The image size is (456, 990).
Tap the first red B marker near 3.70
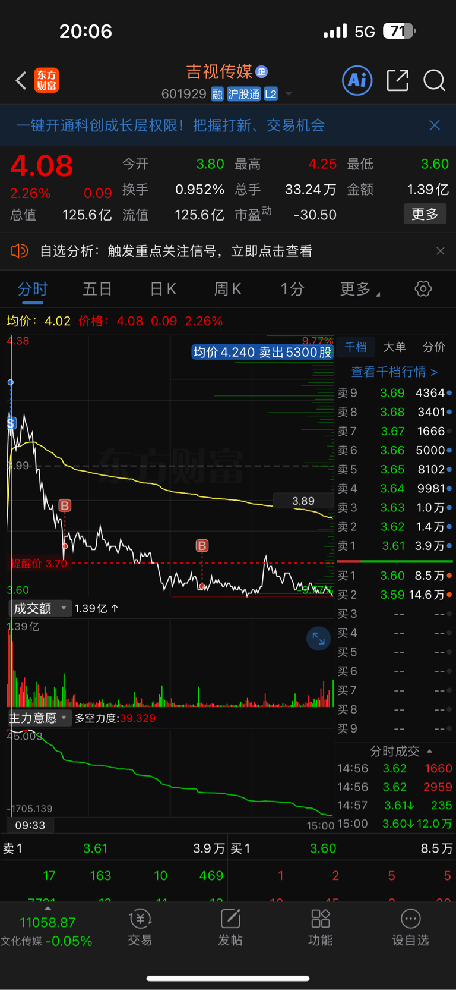pos(65,505)
